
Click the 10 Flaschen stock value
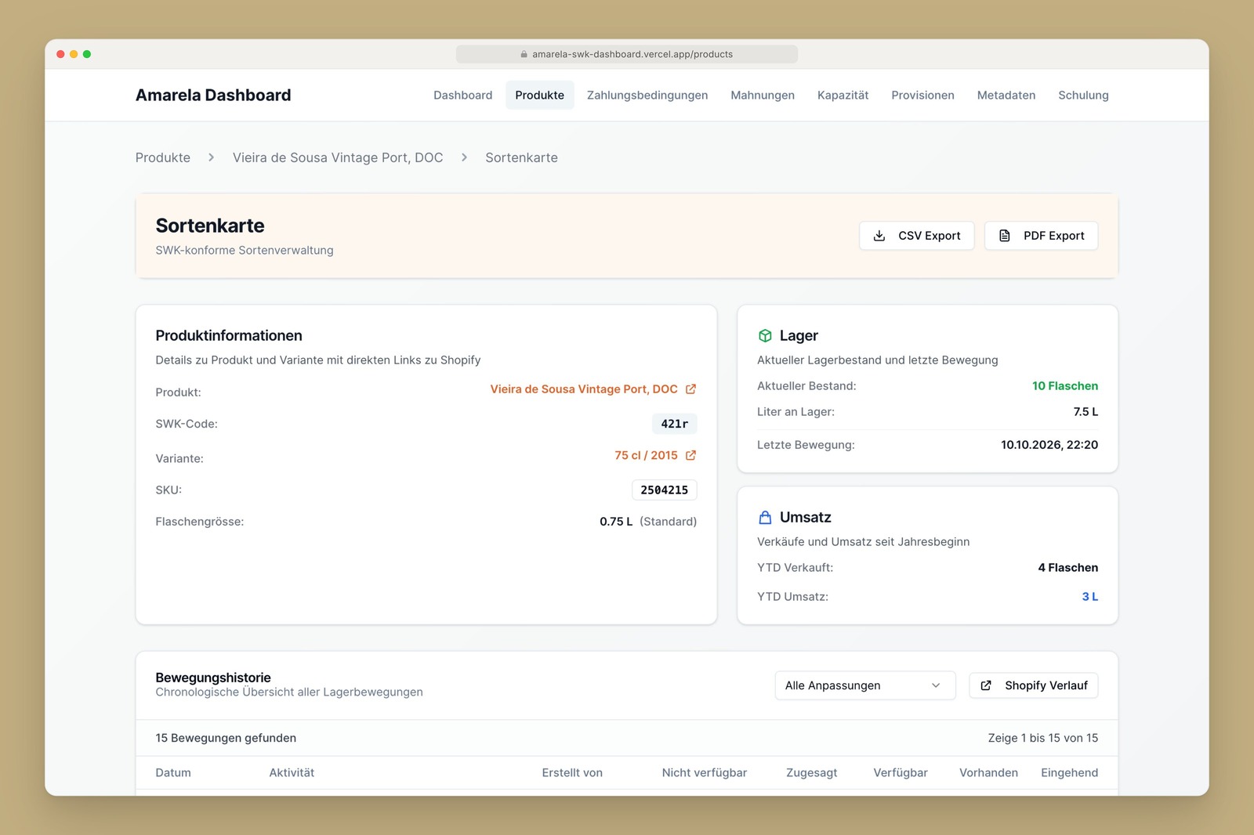(1064, 386)
